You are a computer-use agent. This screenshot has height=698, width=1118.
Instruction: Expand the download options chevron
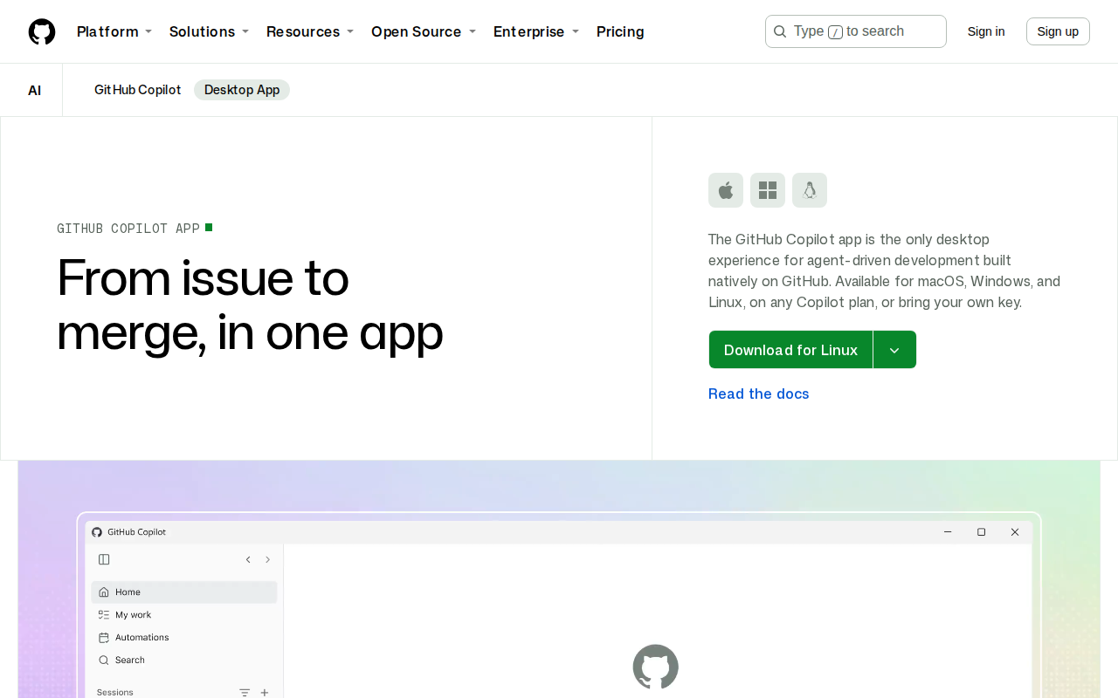click(894, 350)
